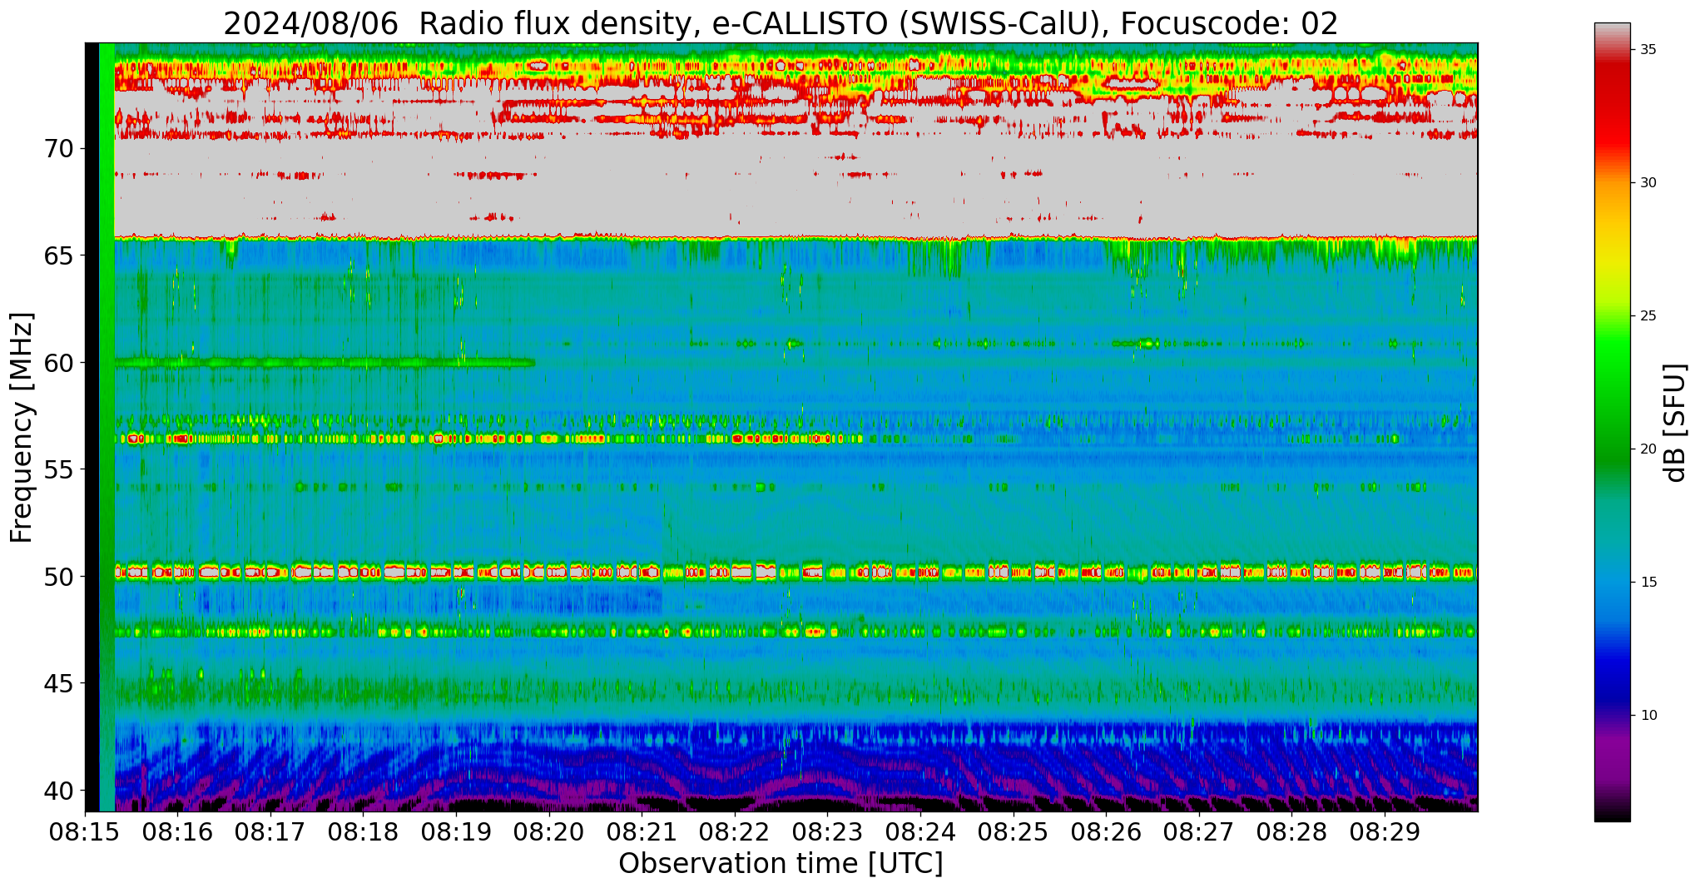Click the 45 frequency tick label
Screen dimensions: 1700x888
[x=59, y=683]
